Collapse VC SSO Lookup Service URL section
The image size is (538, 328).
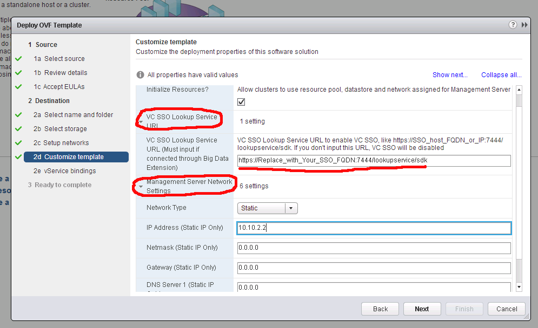coord(141,122)
